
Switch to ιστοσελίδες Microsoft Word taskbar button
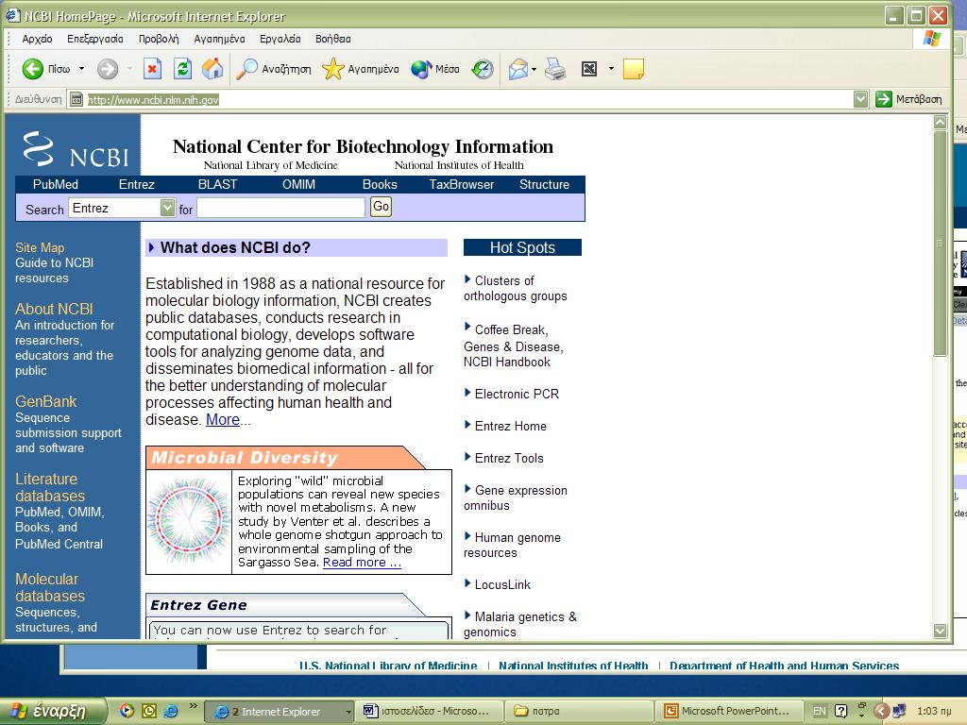point(429,712)
